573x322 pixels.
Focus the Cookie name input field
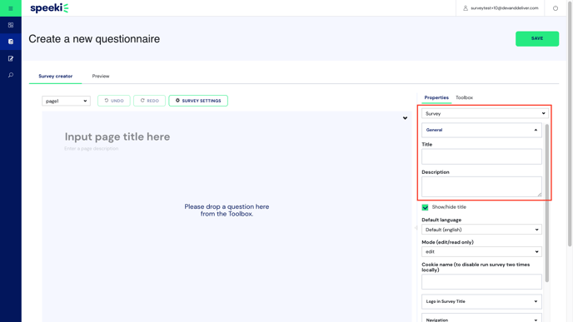[481, 282]
